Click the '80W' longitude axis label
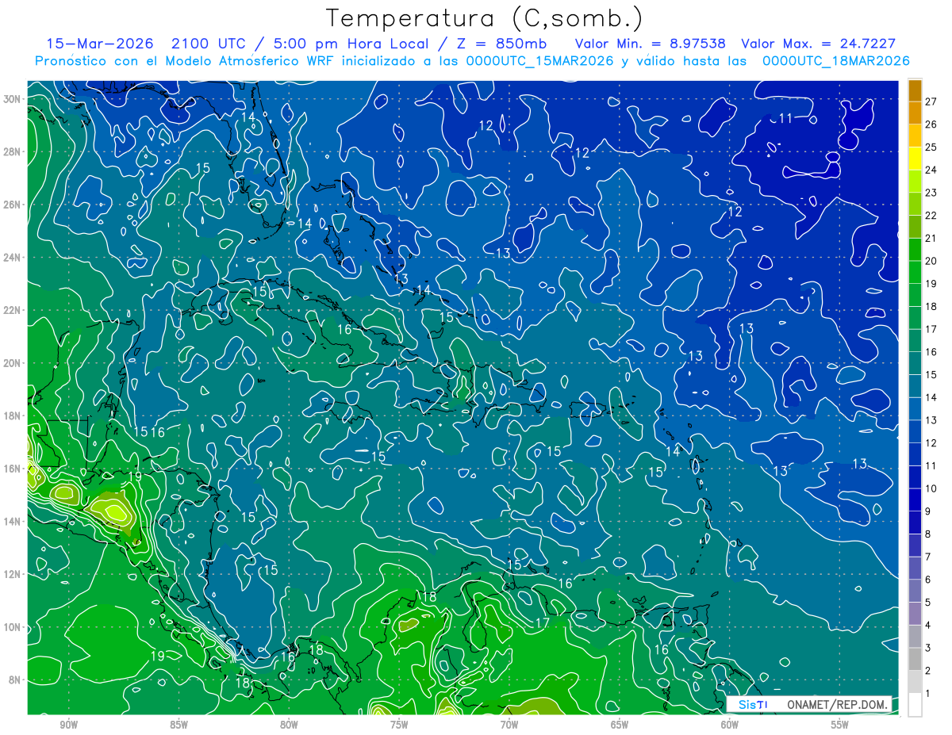Image resolution: width=952 pixels, height=735 pixels. click(289, 725)
